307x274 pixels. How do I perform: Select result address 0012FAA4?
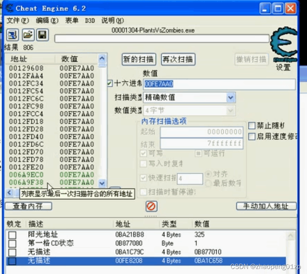pyautogui.click(x=26, y=76)
